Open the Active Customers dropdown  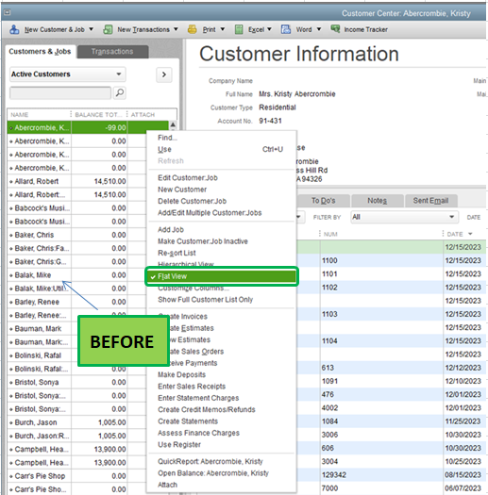(68, 74)
